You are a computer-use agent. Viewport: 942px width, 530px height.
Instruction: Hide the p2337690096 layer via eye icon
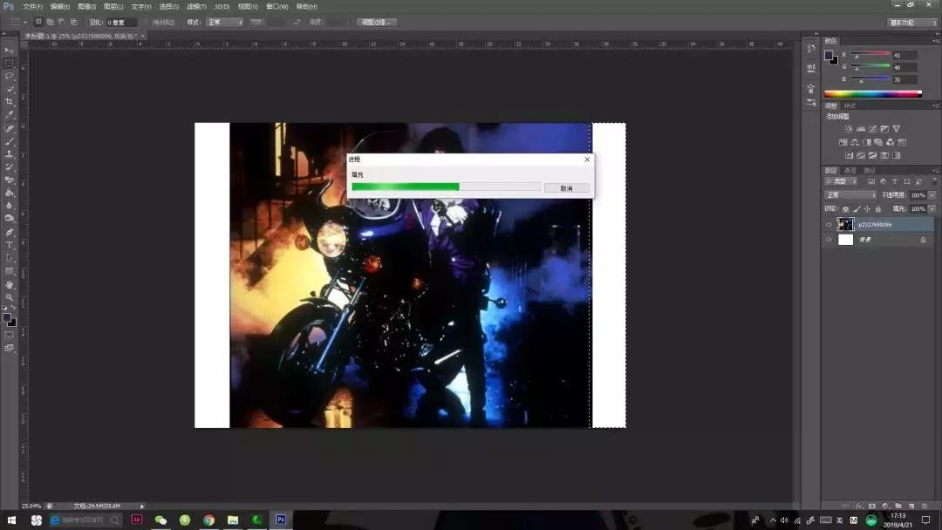click(829, 224)
